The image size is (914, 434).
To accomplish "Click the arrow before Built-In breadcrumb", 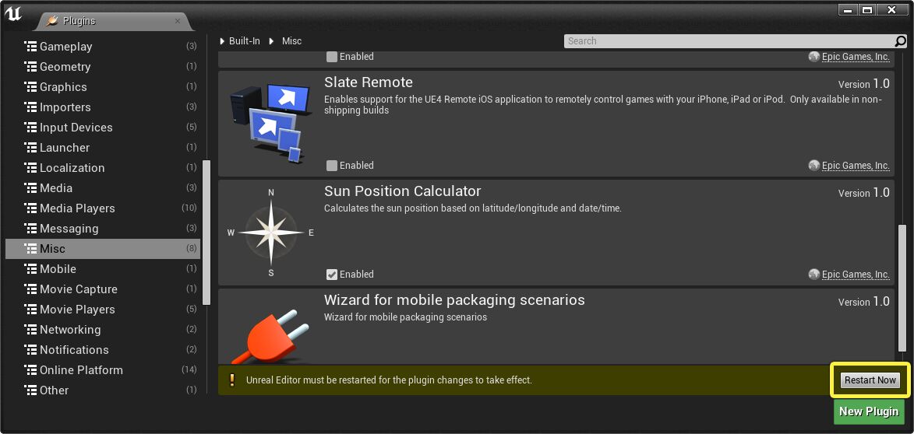I will tap(222, 41).
